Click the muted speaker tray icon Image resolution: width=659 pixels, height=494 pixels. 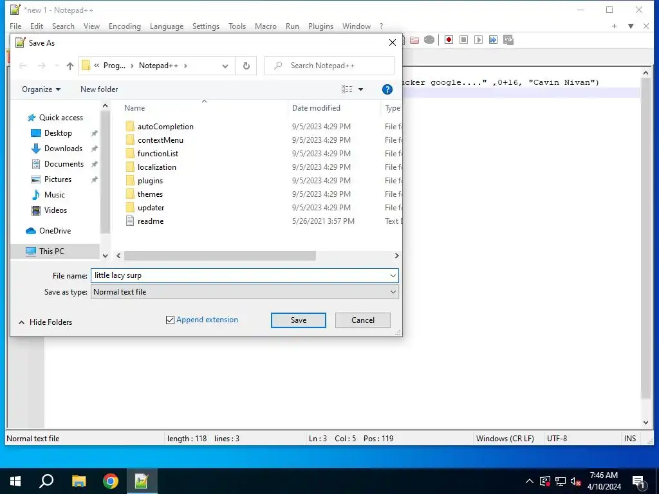(x=576, y=481)
